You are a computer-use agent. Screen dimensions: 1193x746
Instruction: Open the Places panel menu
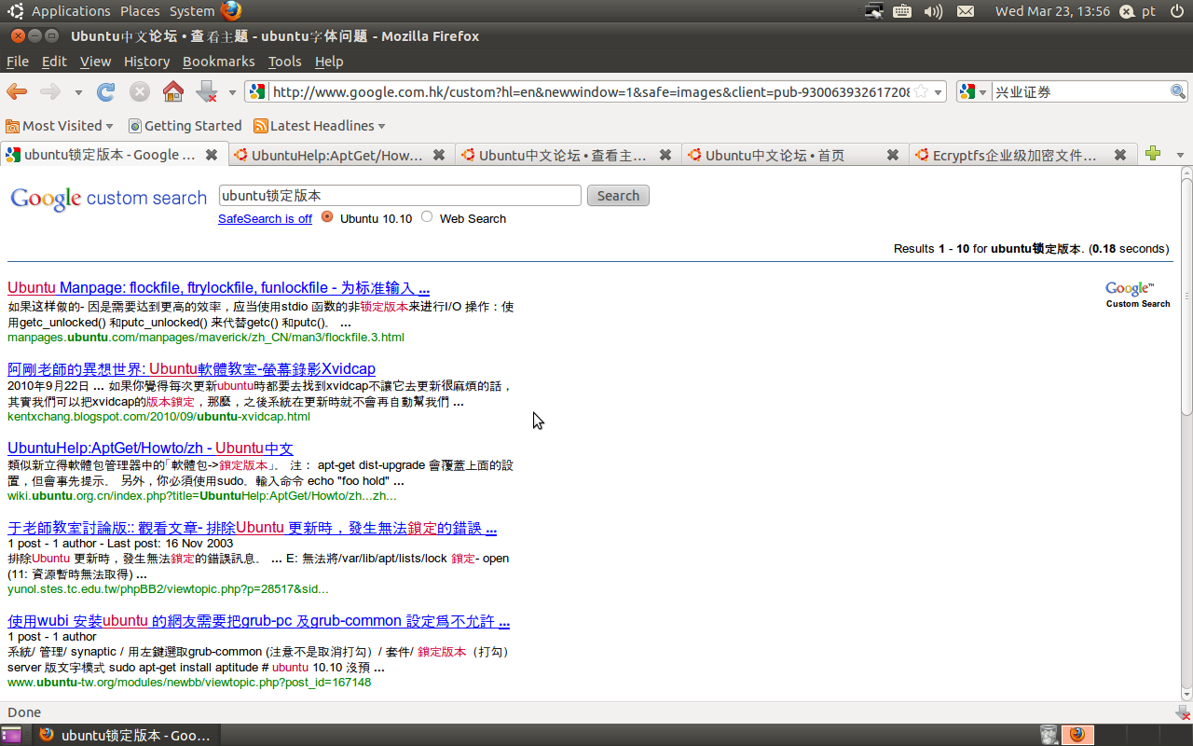(140, 11)
